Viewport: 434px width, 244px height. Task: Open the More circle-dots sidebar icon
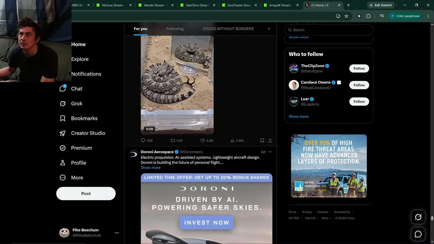coord(63,178)
